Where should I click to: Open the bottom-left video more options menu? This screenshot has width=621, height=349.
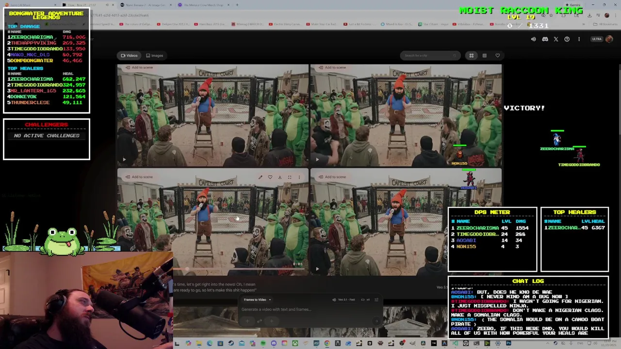tap(299, 177)
